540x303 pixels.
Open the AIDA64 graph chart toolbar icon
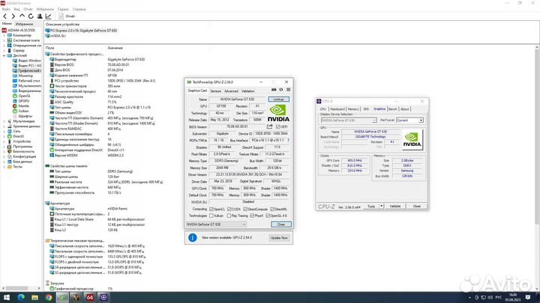pos(49,16)
